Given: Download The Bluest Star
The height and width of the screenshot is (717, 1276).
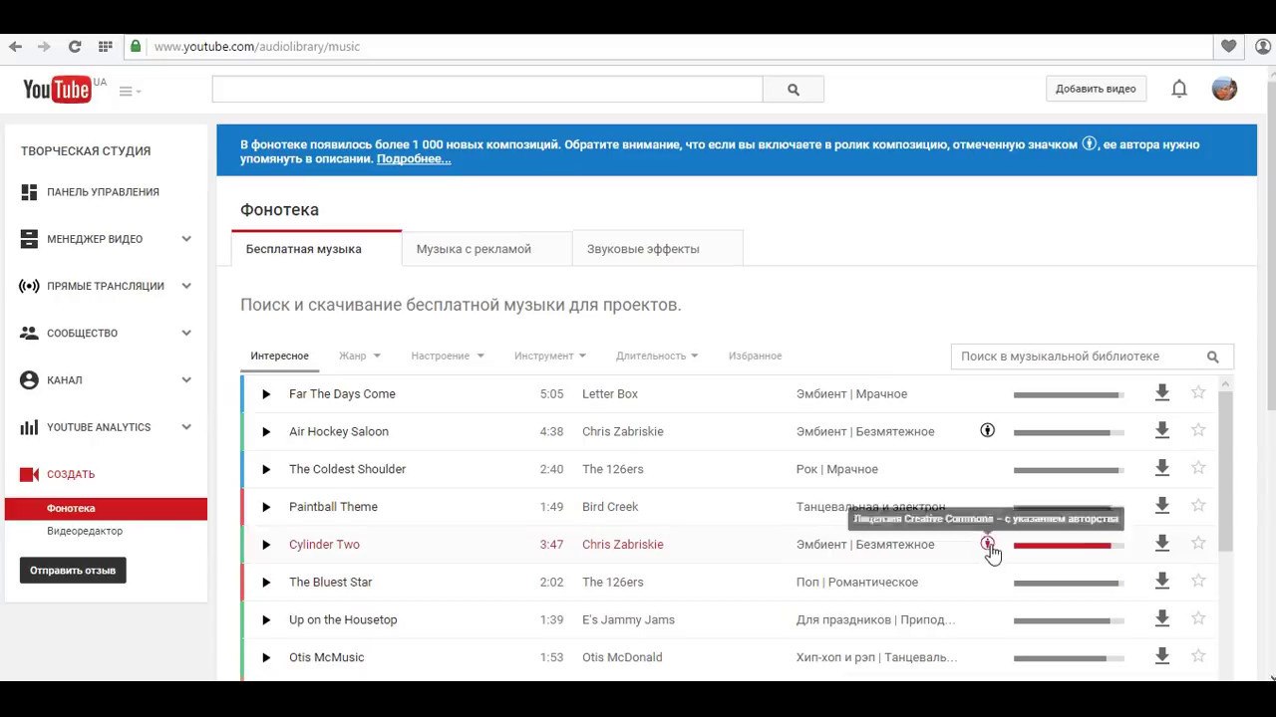Looking at the screenshot, I should tap(1161, 582).
